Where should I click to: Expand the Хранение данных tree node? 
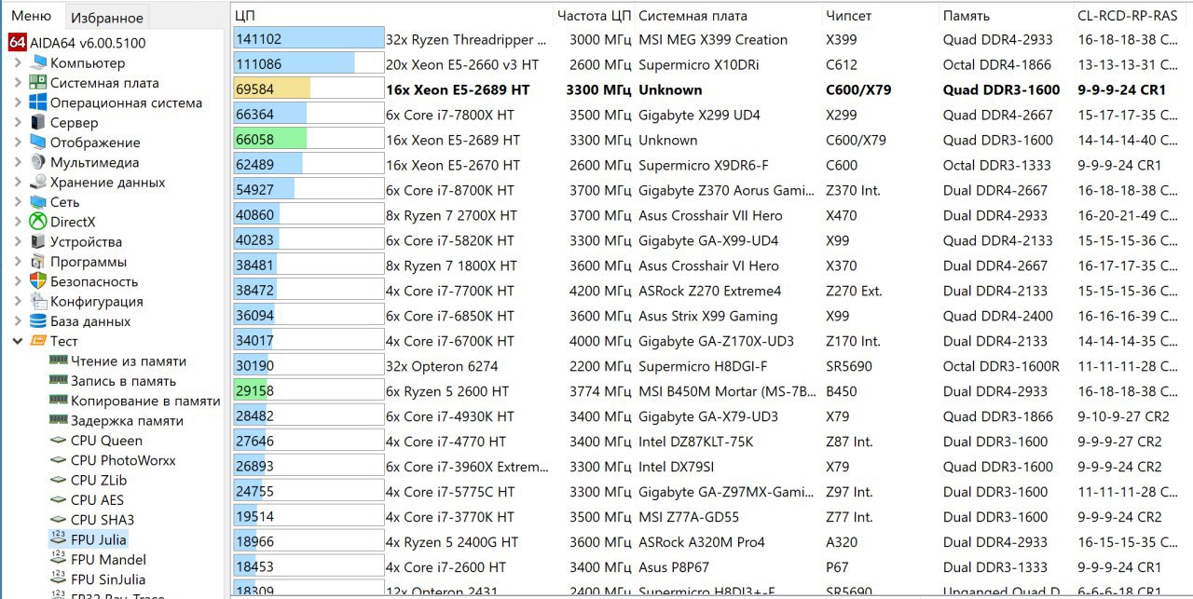point(18,183)
